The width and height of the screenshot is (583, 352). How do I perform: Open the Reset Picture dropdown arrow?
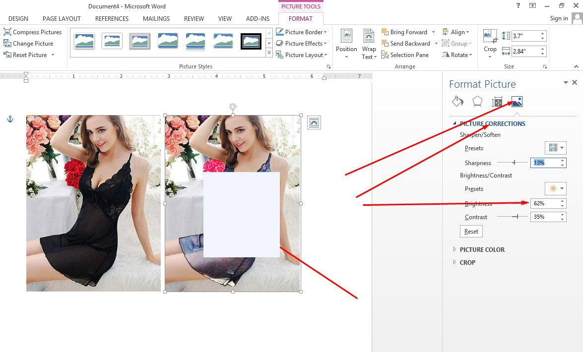pos(53,55)
